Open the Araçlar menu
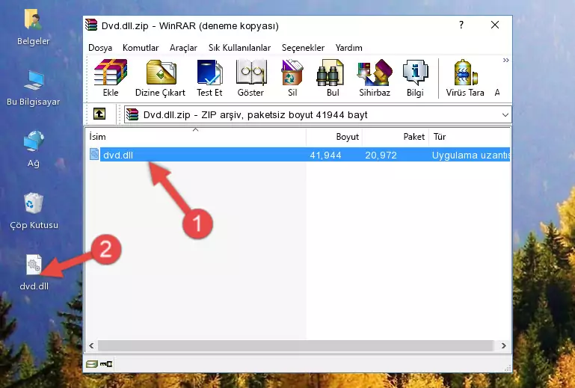575x388 pixels. [x=183, y=48]
